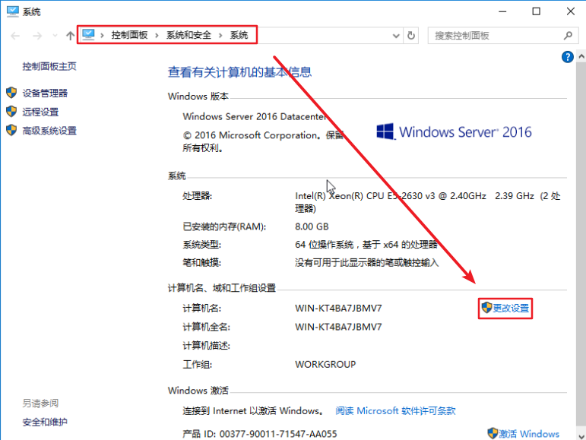
Task: Open recent locations dropdown arrow
Action: [x=55, y=36]
